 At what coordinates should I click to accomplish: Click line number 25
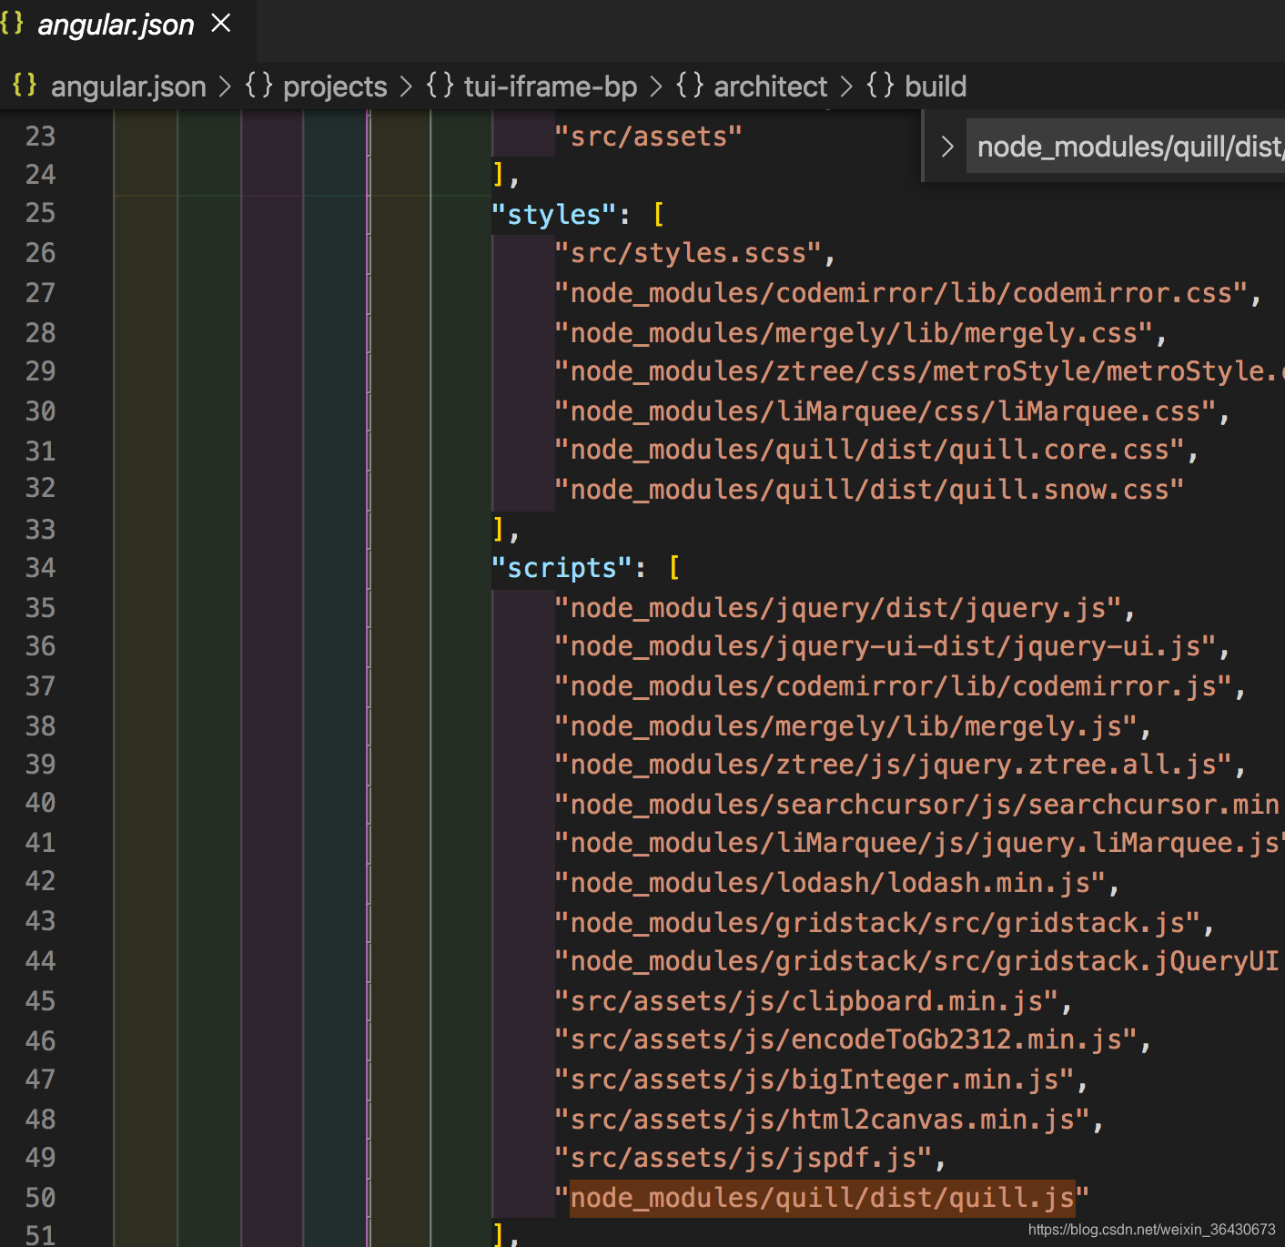click(x=40, y=213)
